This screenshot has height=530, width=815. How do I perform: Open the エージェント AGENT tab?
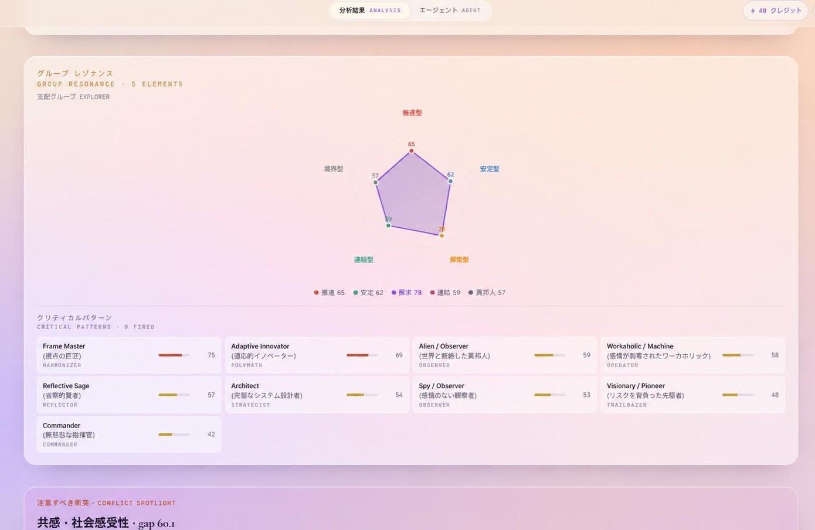click(x=450, y=11)
